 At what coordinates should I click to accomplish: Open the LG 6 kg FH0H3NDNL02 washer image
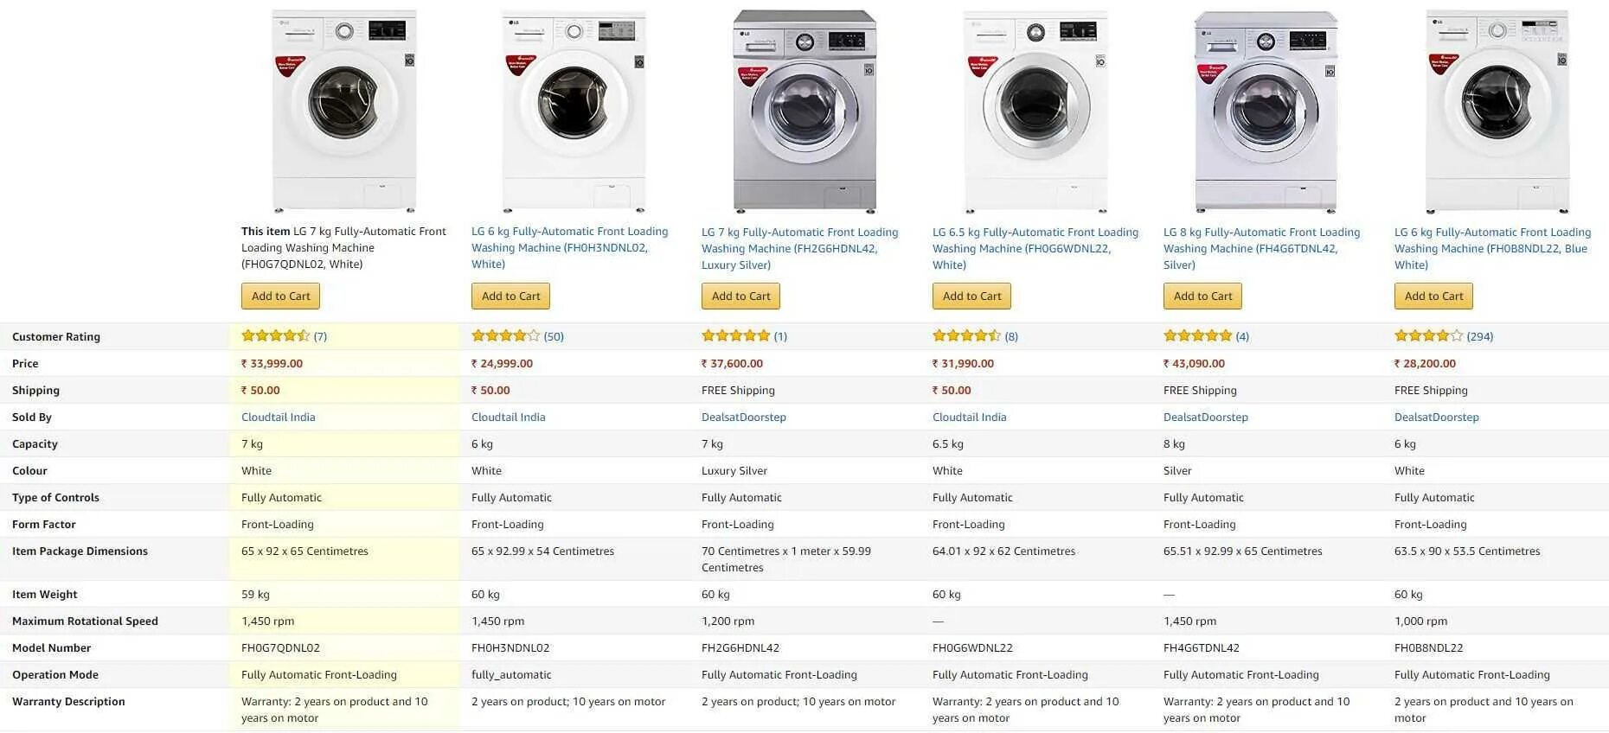pos(574,111)
